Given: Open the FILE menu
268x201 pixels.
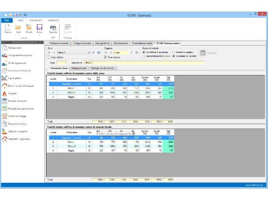Looking at the screenshot, I should pos(7,20).
